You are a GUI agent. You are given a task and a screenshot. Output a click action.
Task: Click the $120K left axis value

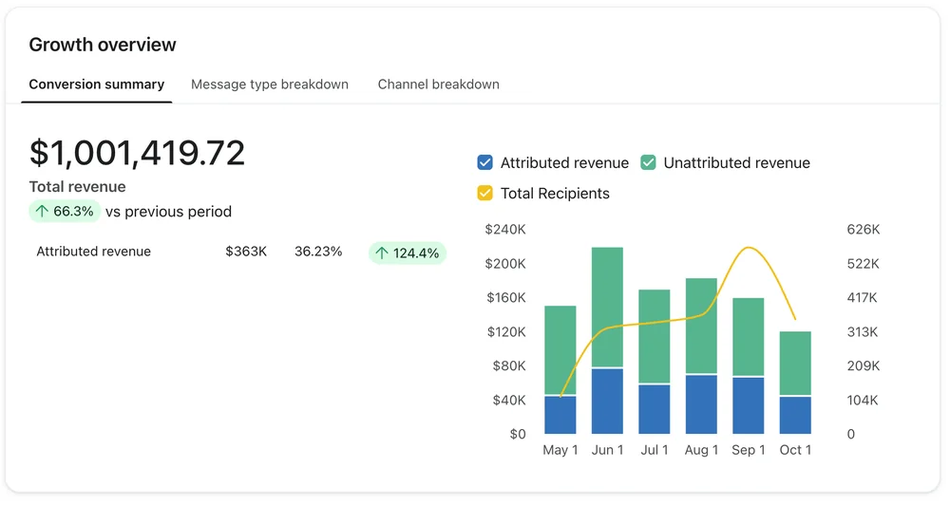coord(506,332)
